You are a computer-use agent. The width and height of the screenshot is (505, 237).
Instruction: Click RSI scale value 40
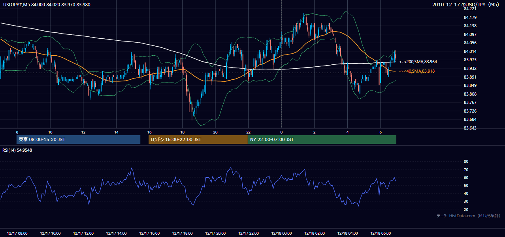(x=466, y=194)
